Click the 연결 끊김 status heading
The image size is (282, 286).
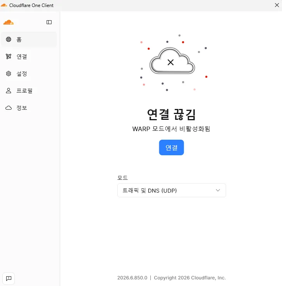tap(171, 114)
